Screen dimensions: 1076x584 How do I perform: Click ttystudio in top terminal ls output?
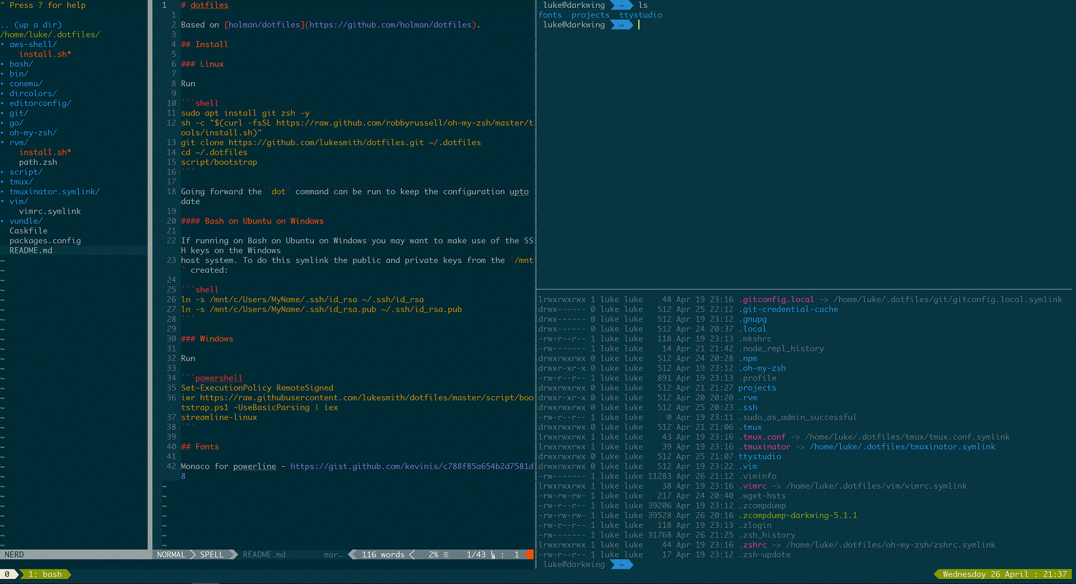click(x=641, y=15)
